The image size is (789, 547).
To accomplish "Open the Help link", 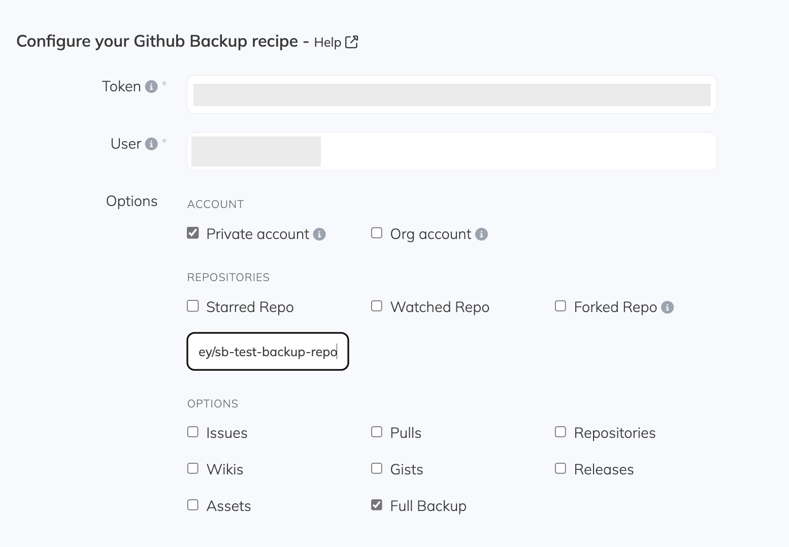I will 327,43.
